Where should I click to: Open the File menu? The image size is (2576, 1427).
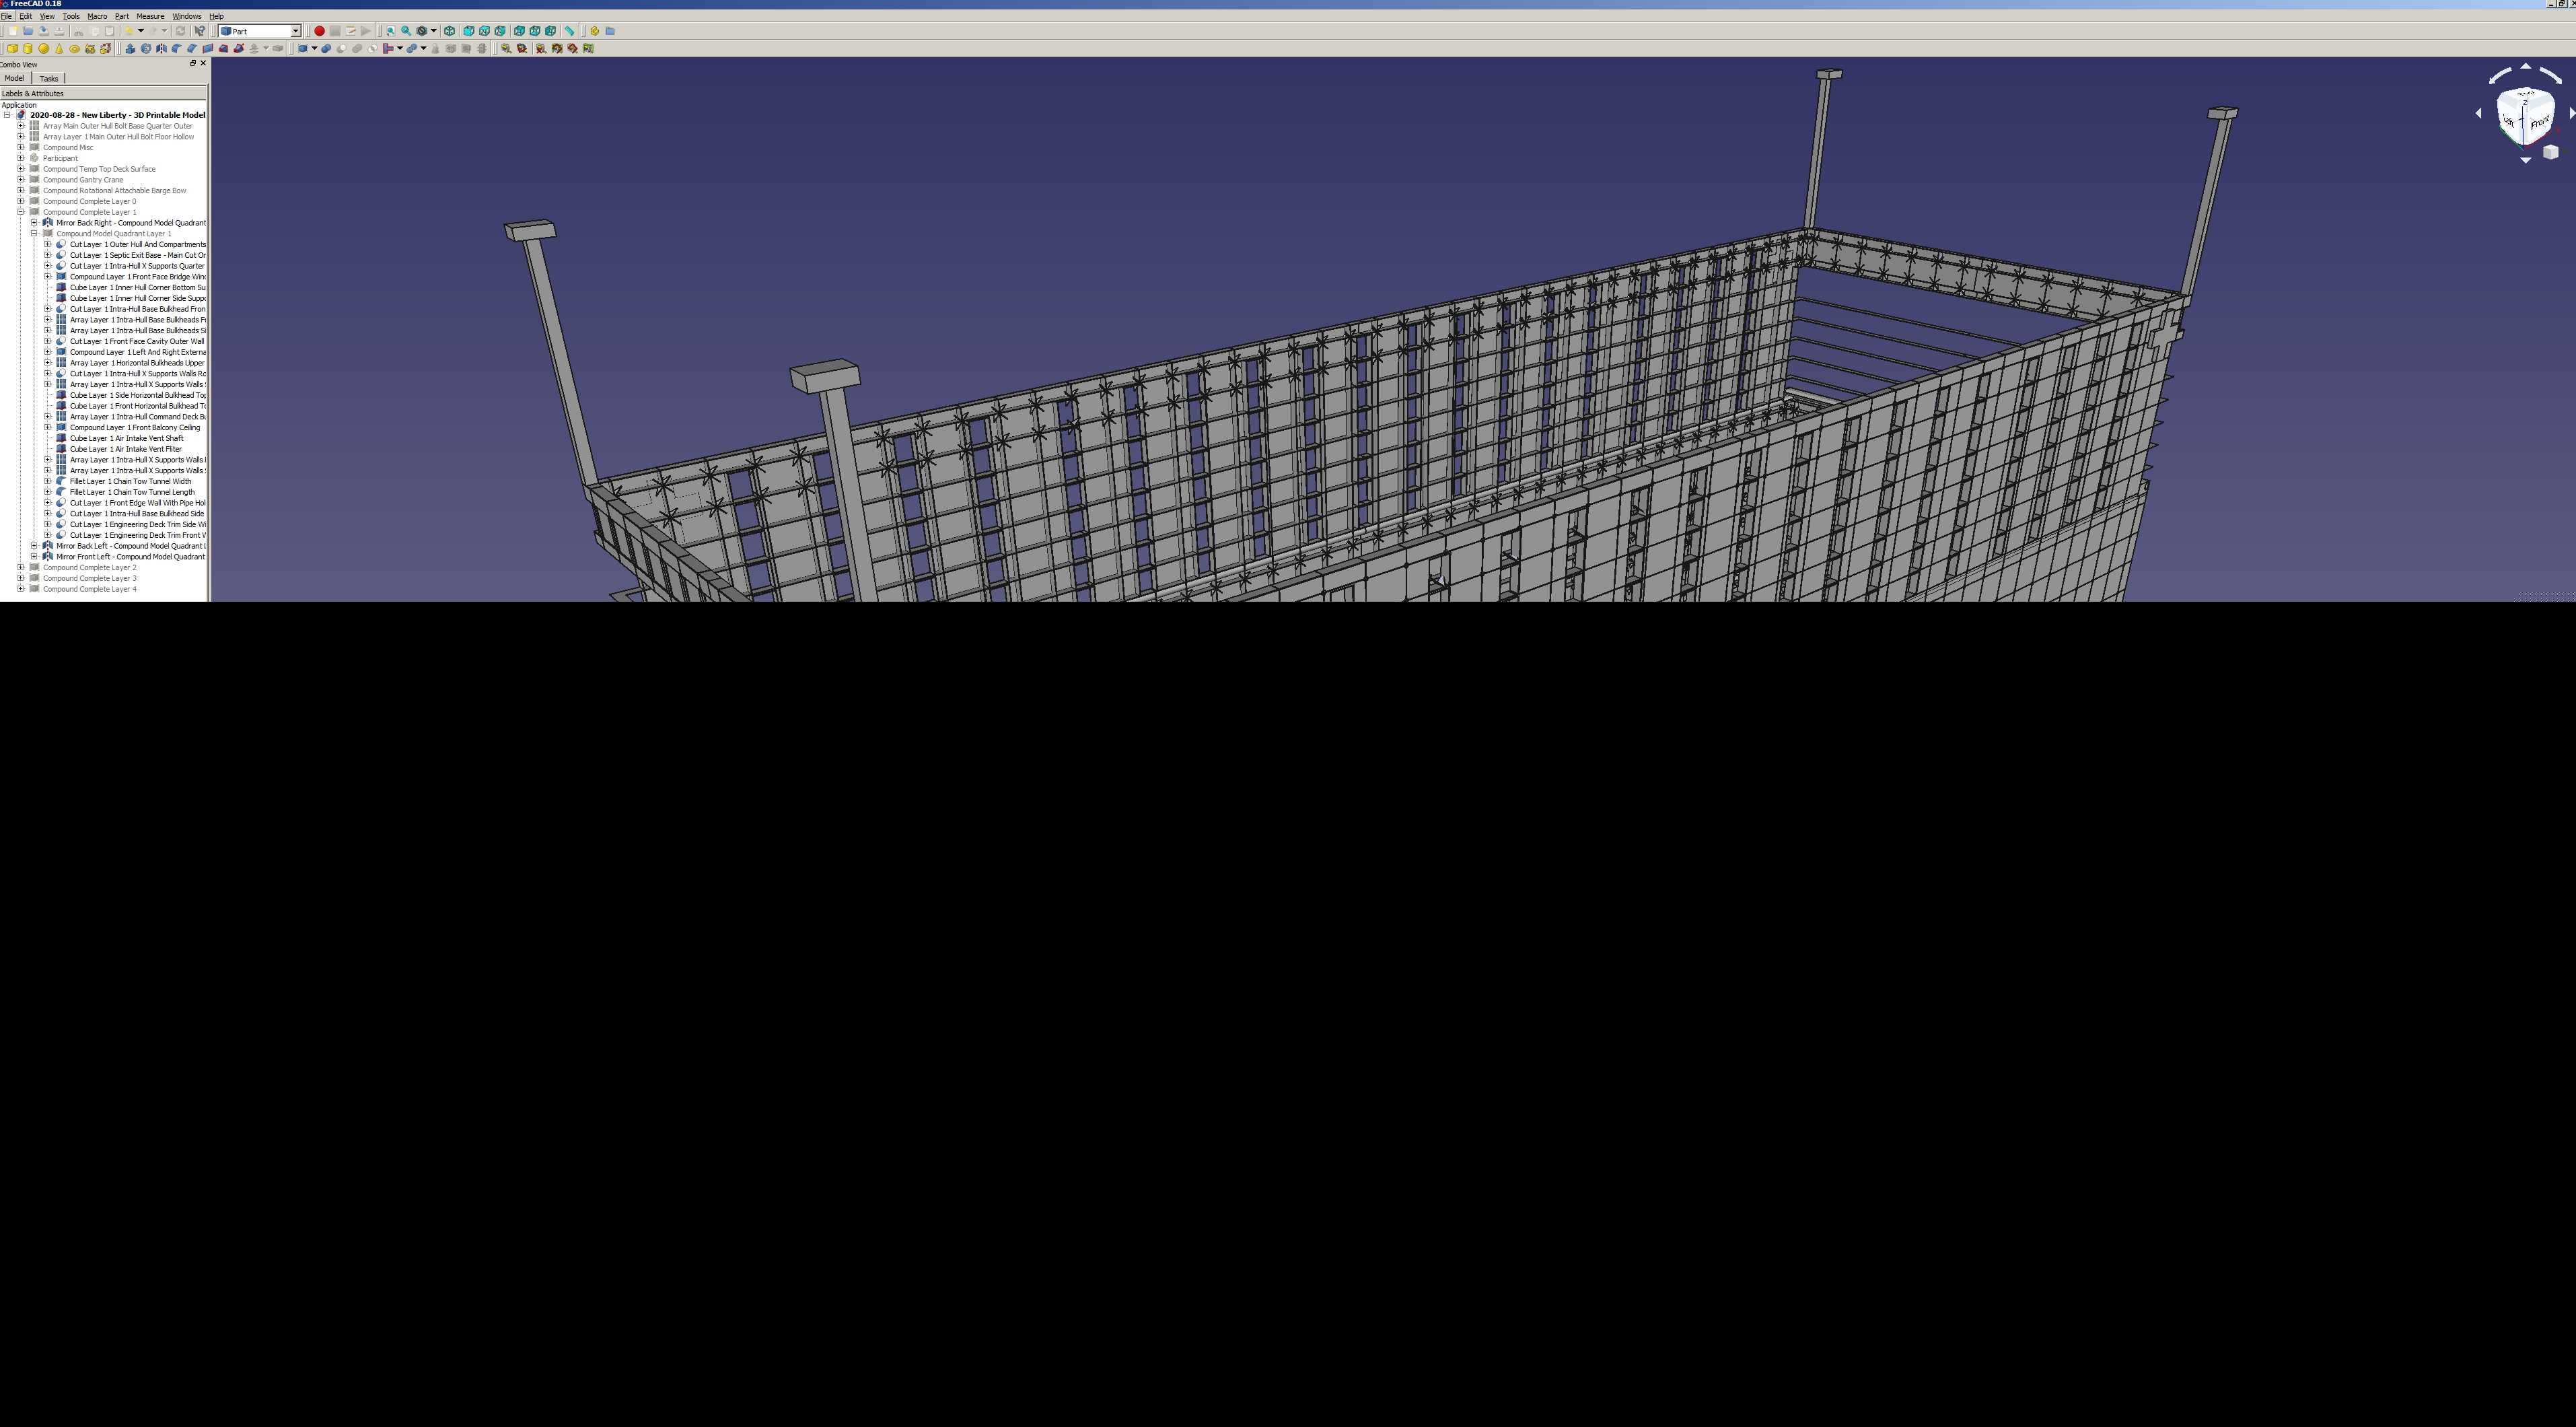6,16
